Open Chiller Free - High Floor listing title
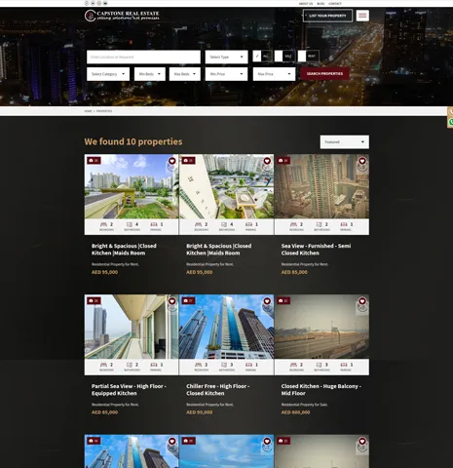 tap(218, 390)
